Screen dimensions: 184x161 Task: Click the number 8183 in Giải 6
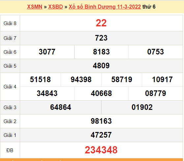point(101,52)
